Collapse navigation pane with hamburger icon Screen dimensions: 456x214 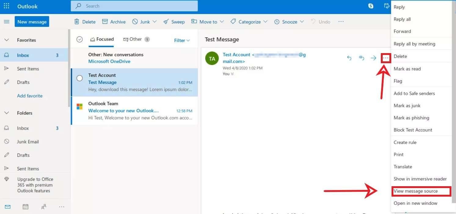coord(6,22)
